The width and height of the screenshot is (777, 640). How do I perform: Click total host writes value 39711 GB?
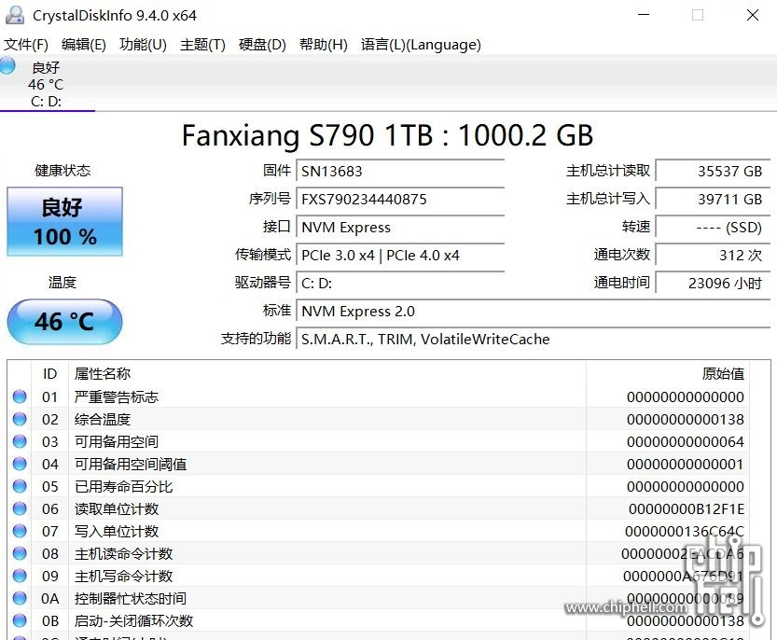(x=713, y=200)
